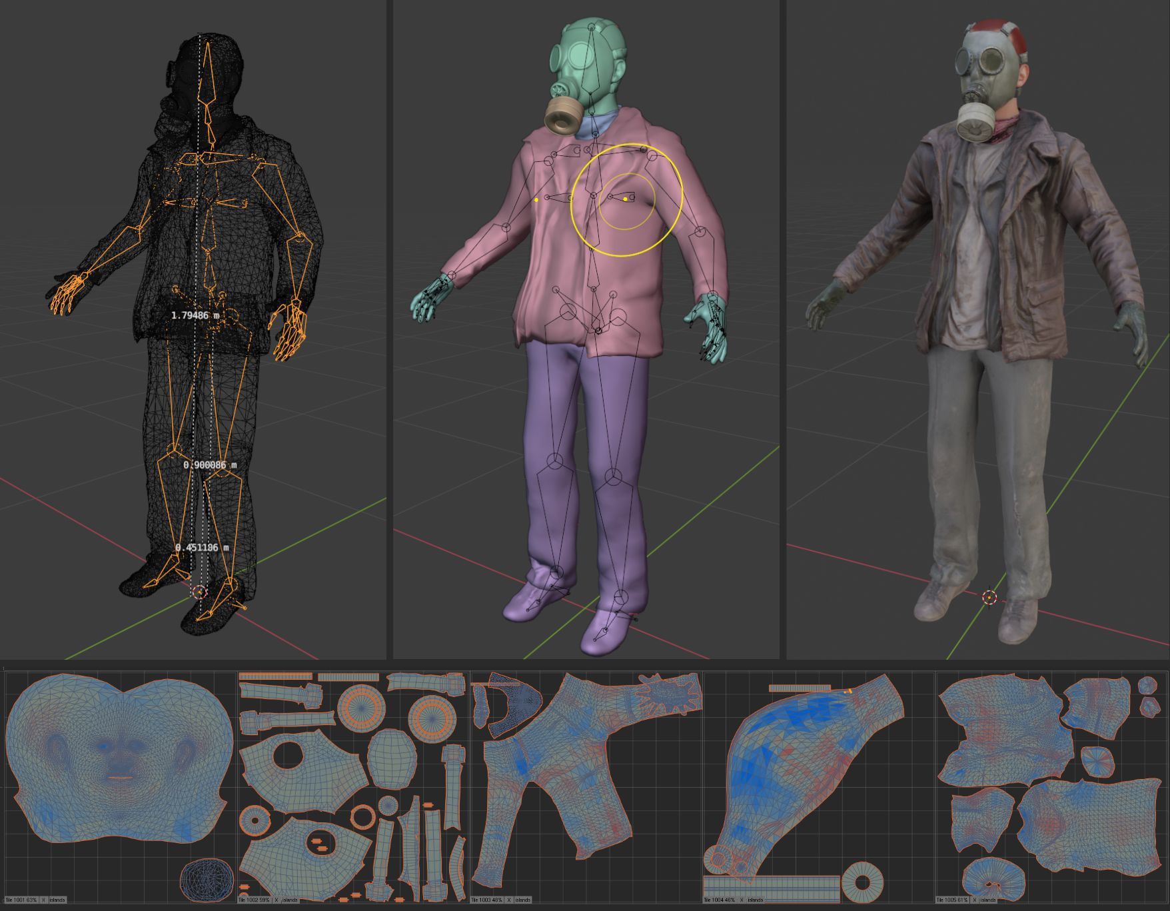The width and height of the screenshot is (1170, 911).
Task: Click the 0.900086 m measurement label
Action: point(209,464)
